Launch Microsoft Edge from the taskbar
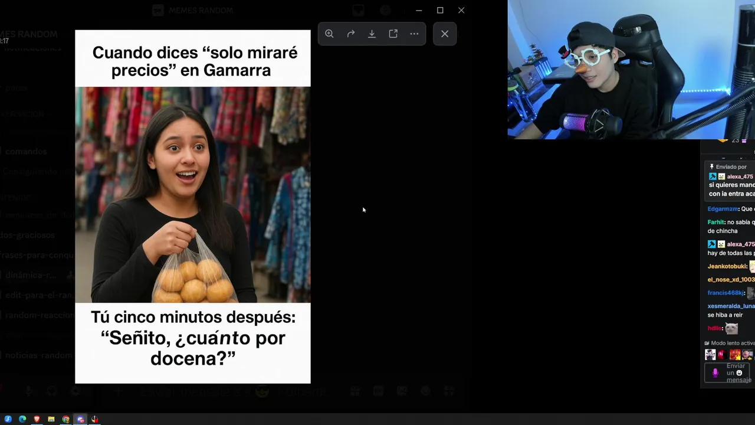Image resolution: width=755 pixels, height=425 pixels. (x=22, y=419)
